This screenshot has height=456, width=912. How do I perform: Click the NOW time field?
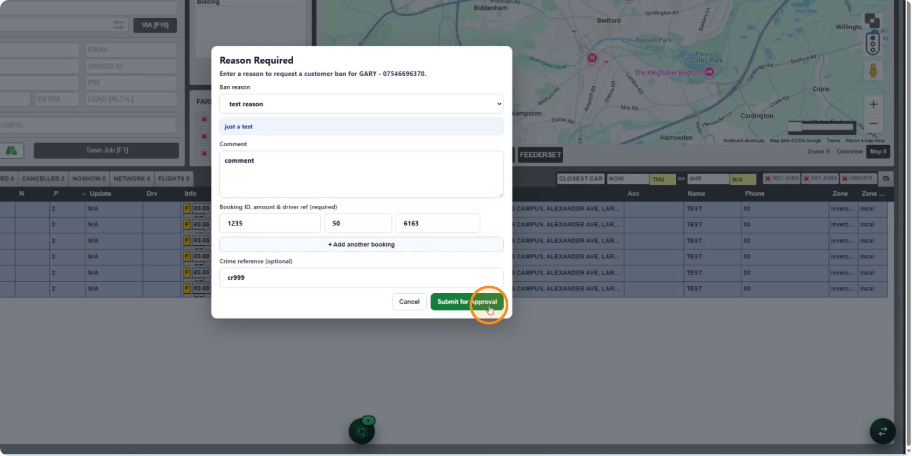pyautogui.click(x=628, y=179)
